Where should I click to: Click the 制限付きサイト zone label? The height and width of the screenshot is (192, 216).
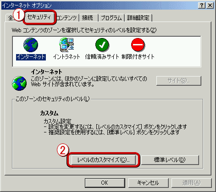tap(138, 57)
